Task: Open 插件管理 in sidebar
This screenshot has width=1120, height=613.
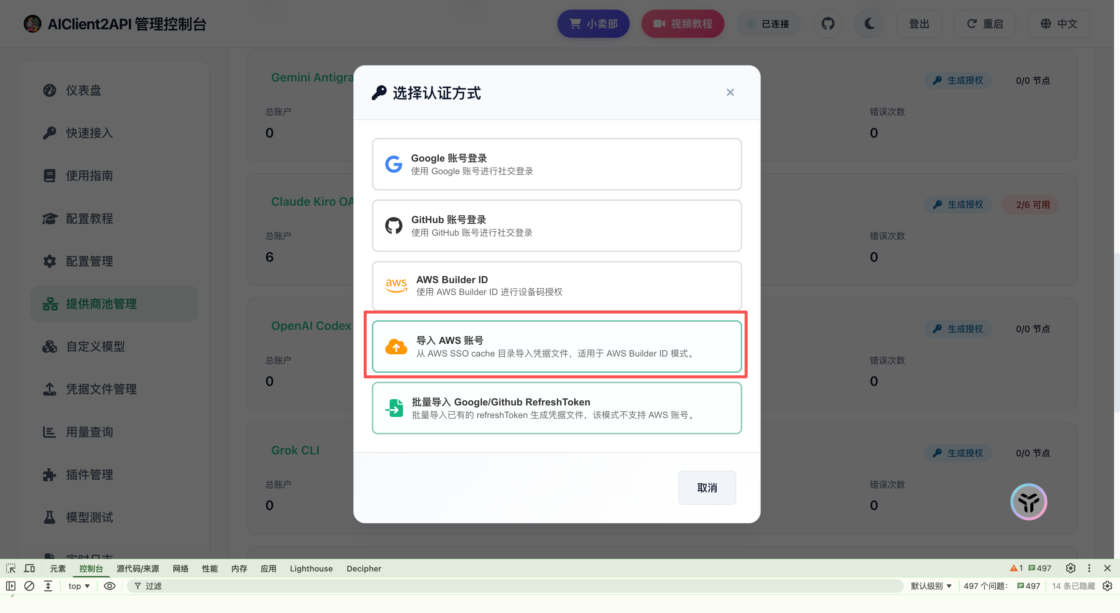Action: (114, 474)
